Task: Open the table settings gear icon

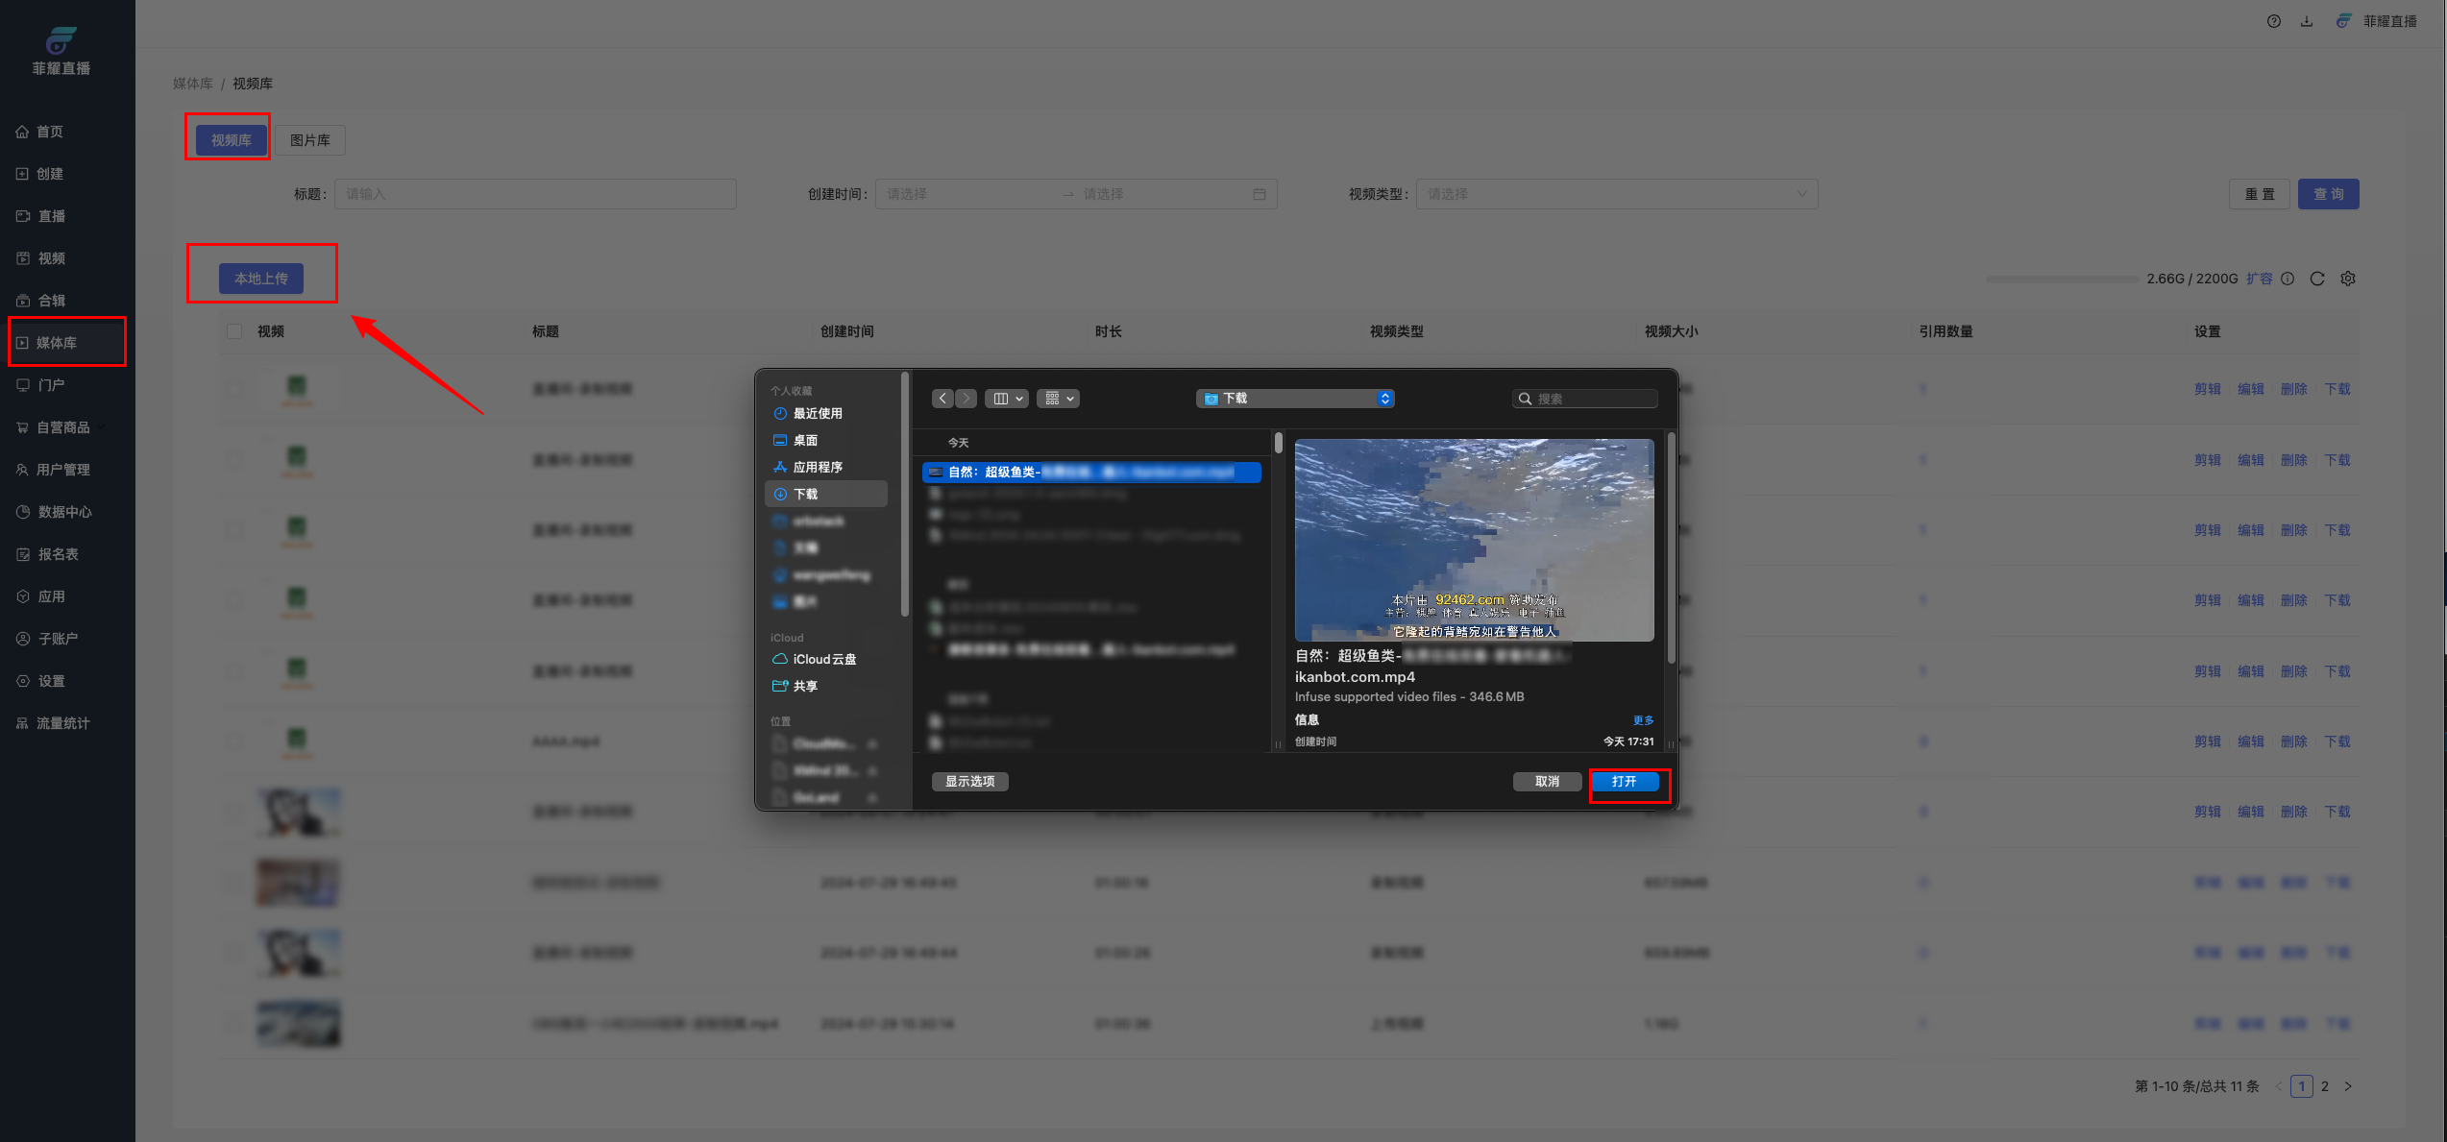Action: 2348,279
